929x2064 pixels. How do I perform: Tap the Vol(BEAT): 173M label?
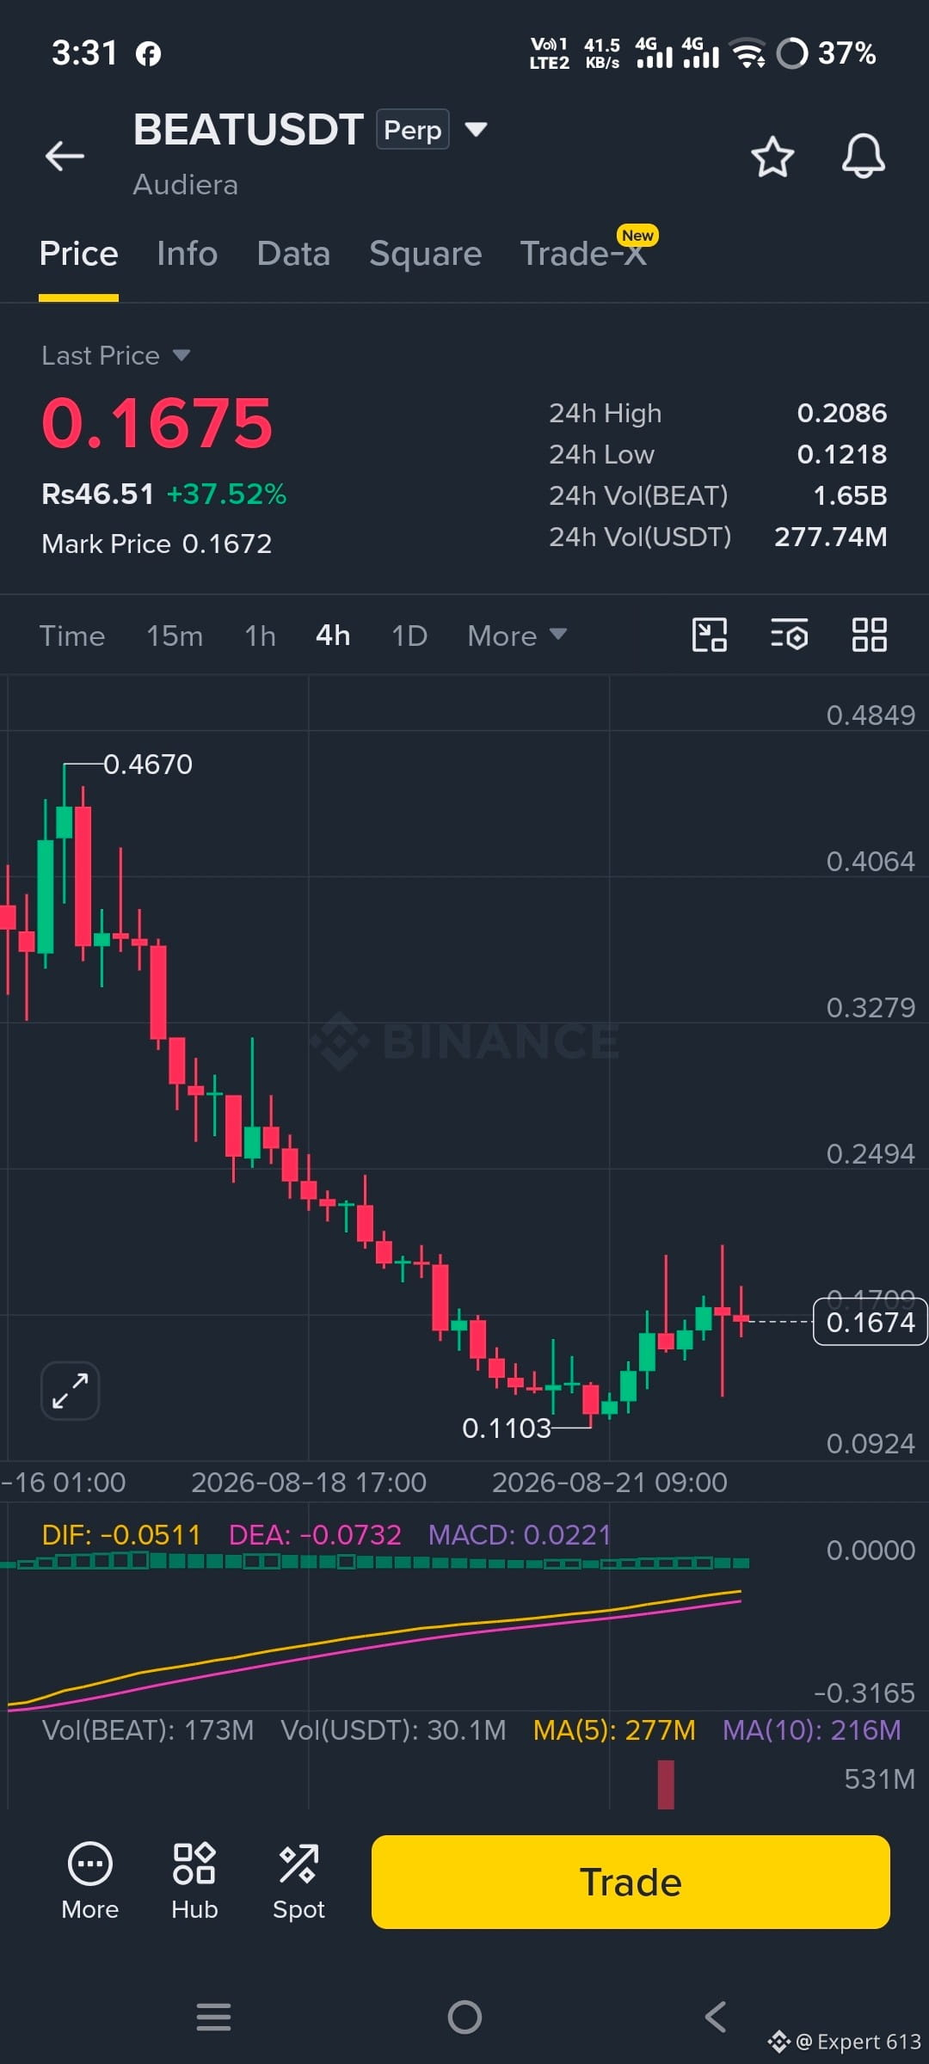[148, 1729]
